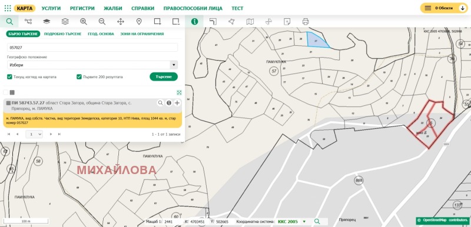Image resolution: width=471 pixels, height=227 pixels.
Task: Click the '1 - 1 от 1 записи' label
Action: click(x=166, y=134)
